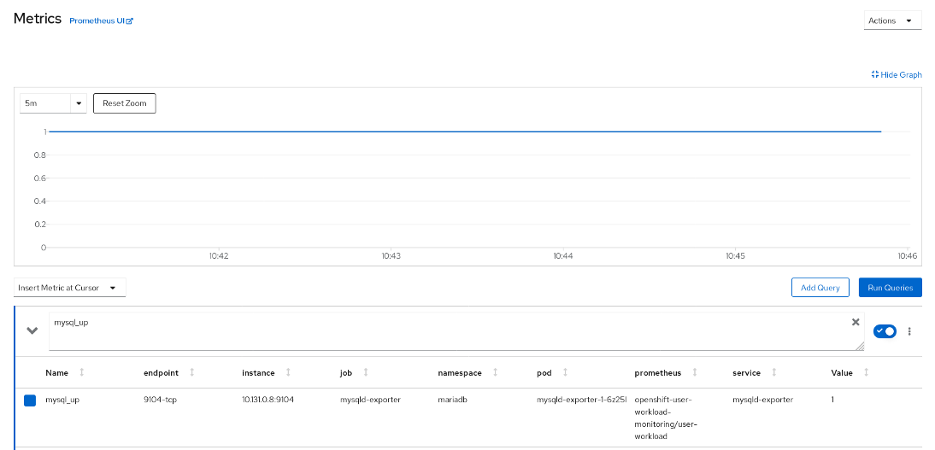
Task: Collapse the mysql_up query results chevron
Action: pyautogui.click(x=32, y=330)
